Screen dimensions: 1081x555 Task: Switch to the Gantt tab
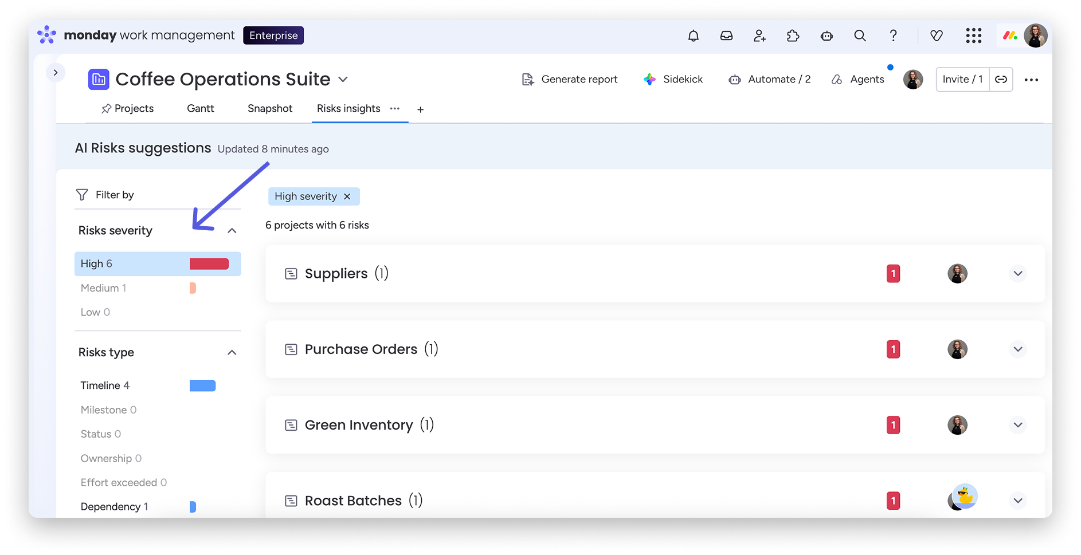tap(201, 108)
